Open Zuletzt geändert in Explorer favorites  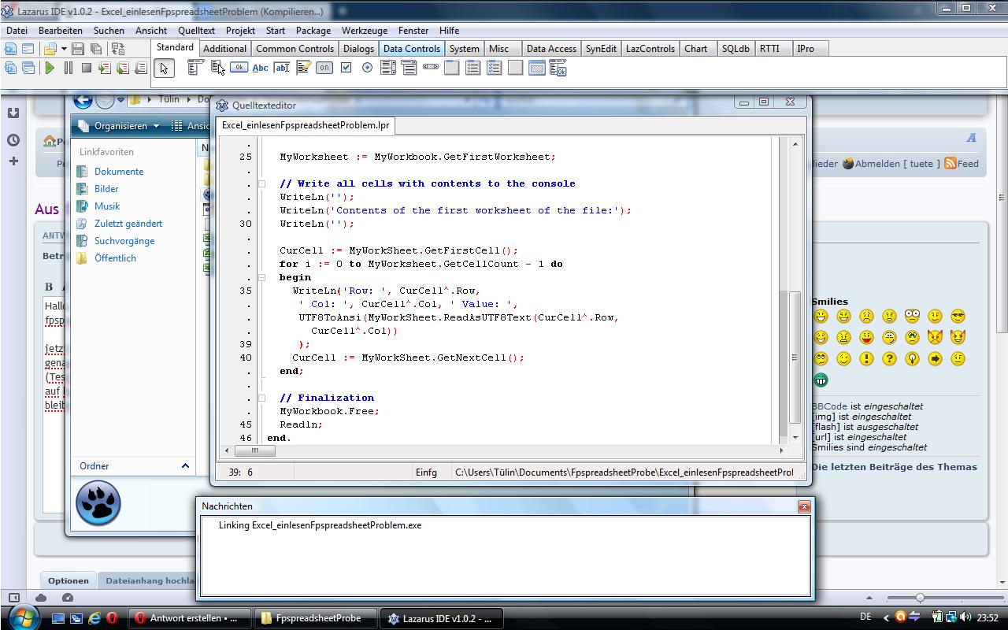128,224
